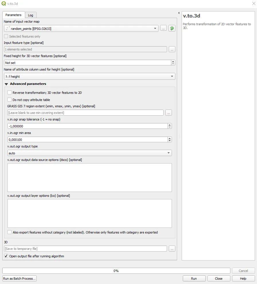
Task: Click the output layer options (lco) label
Action: (x=38, y=196)
